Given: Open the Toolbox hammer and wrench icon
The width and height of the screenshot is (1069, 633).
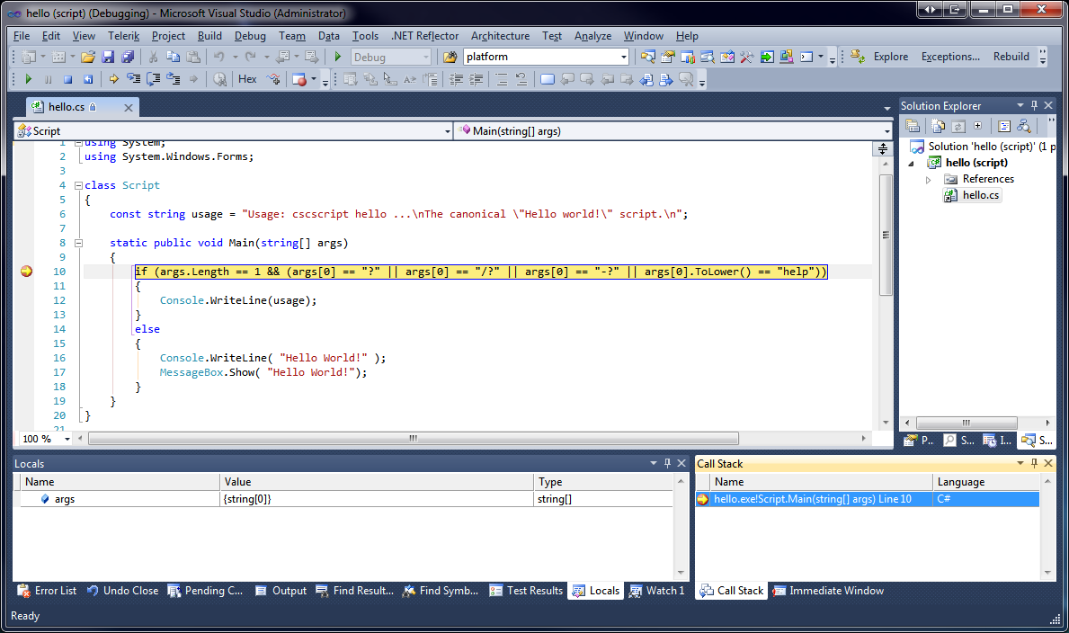Looking at the screenshot, I should click(x=746, y=57).
